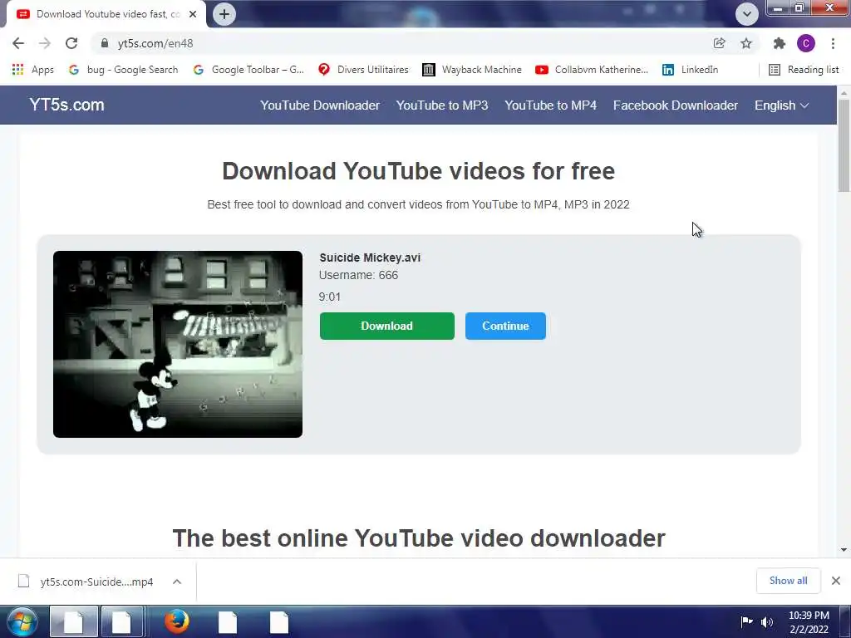The height and width of the screenshot is (638, 851).
Task: Open the Chrome three-dot menu
Action: tap(833, 43)
